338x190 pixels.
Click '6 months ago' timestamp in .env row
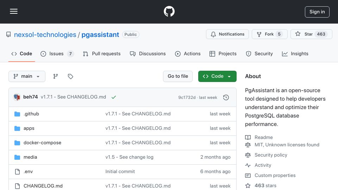pyautogui.click(x=215, y=171)
